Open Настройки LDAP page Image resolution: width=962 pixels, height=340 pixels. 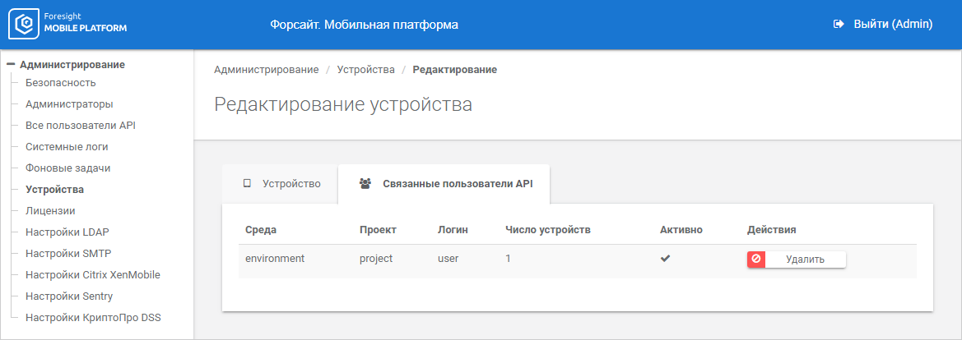pyautogui.click(x=67, y=232)
